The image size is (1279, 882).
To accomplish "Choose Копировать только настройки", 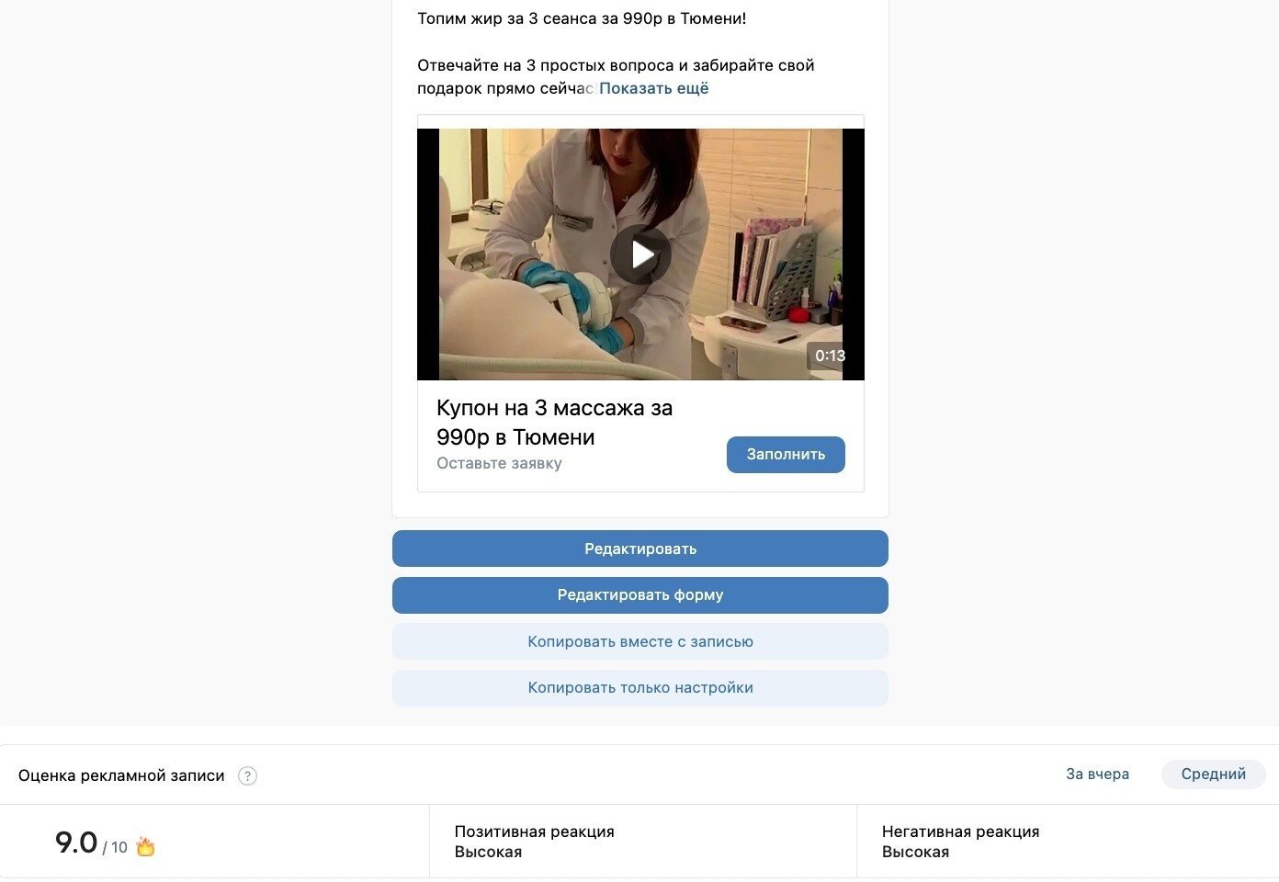I will pos(640,688).
